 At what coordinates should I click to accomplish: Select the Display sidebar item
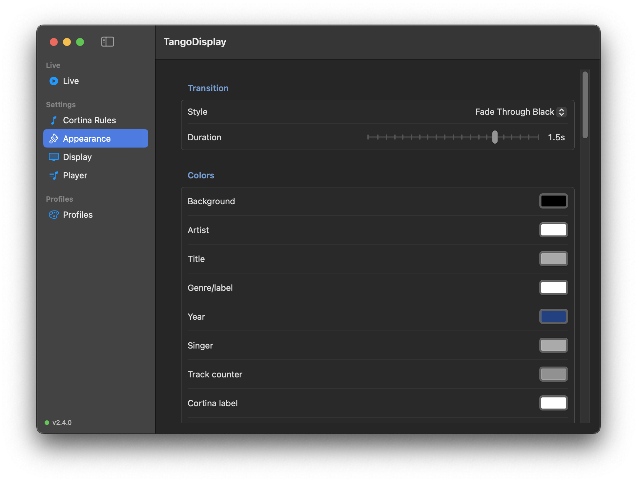[96, 157]
